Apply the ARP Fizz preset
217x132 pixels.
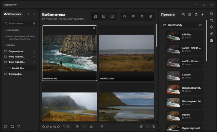tap(184, 36)
